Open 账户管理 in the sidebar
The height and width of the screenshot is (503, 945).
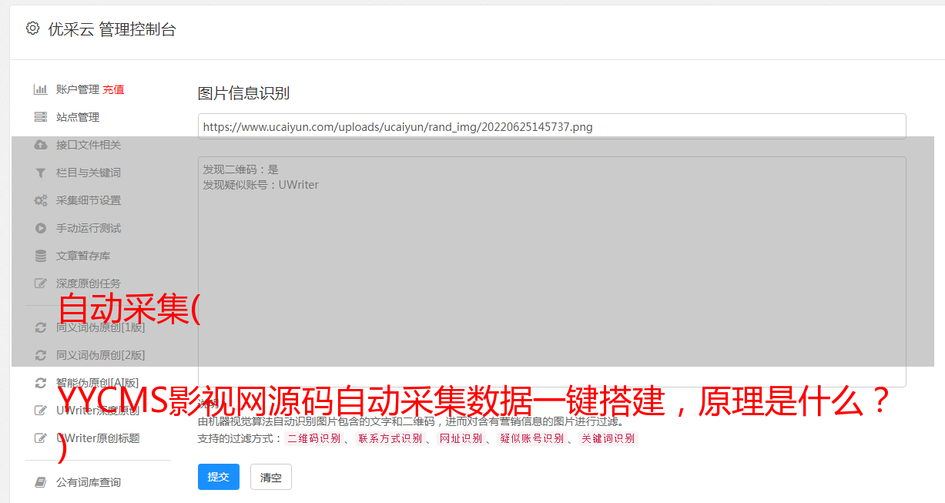[78, 89]
